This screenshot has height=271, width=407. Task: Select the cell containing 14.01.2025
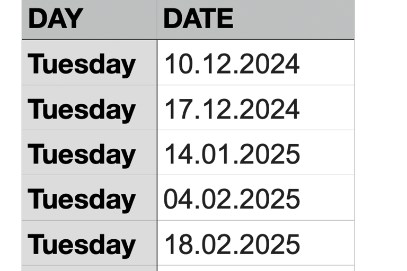(x=255, y=152)
